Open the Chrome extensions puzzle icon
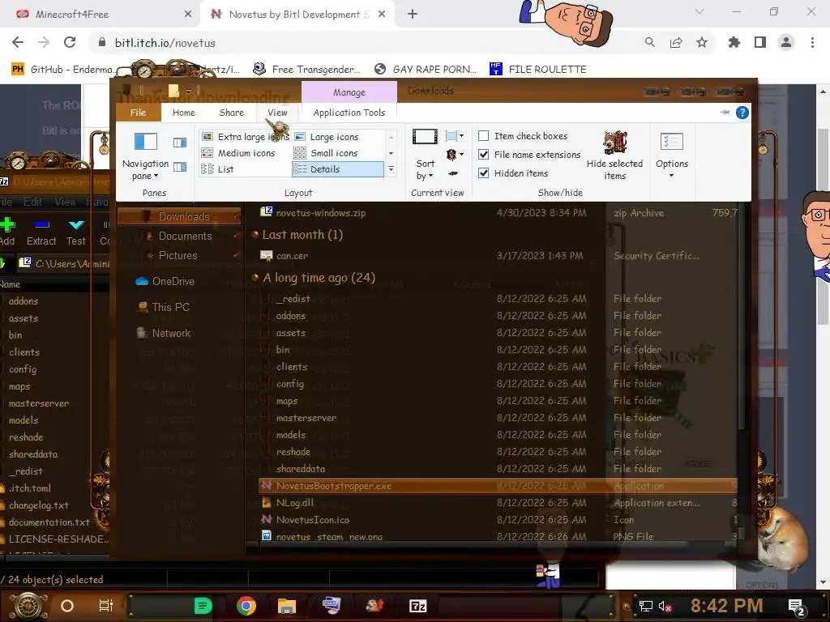Viewport: 830px width, 622px height. tap(734, 43)
